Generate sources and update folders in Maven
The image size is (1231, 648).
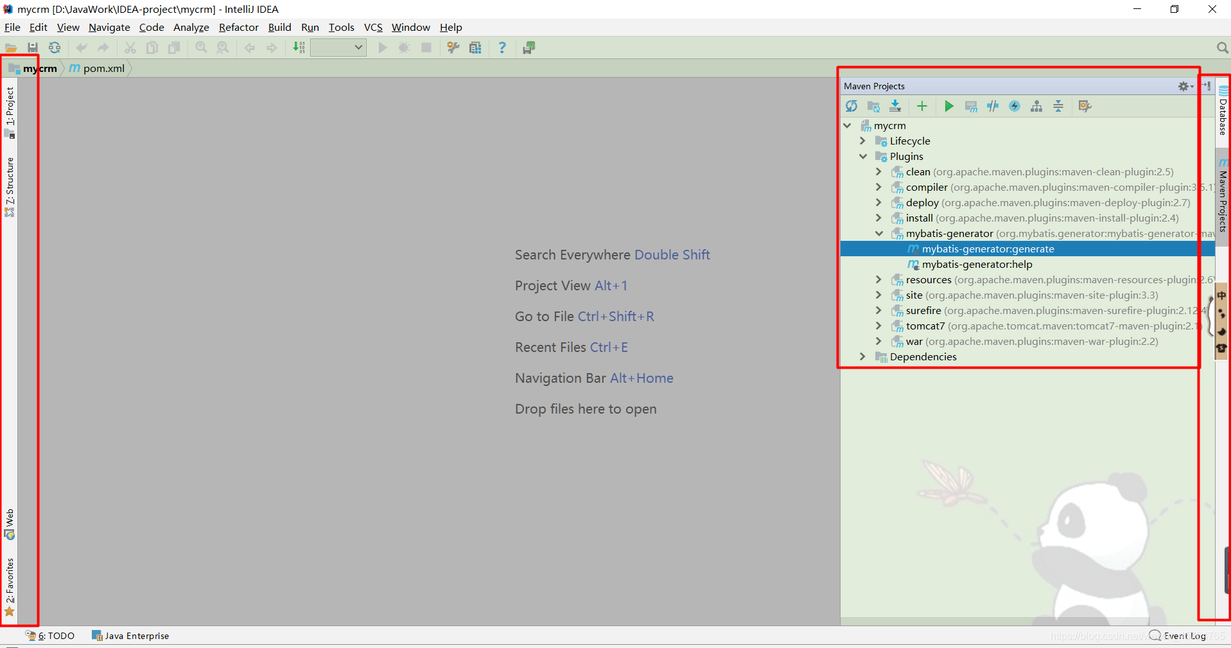click(x=873, y=106)
